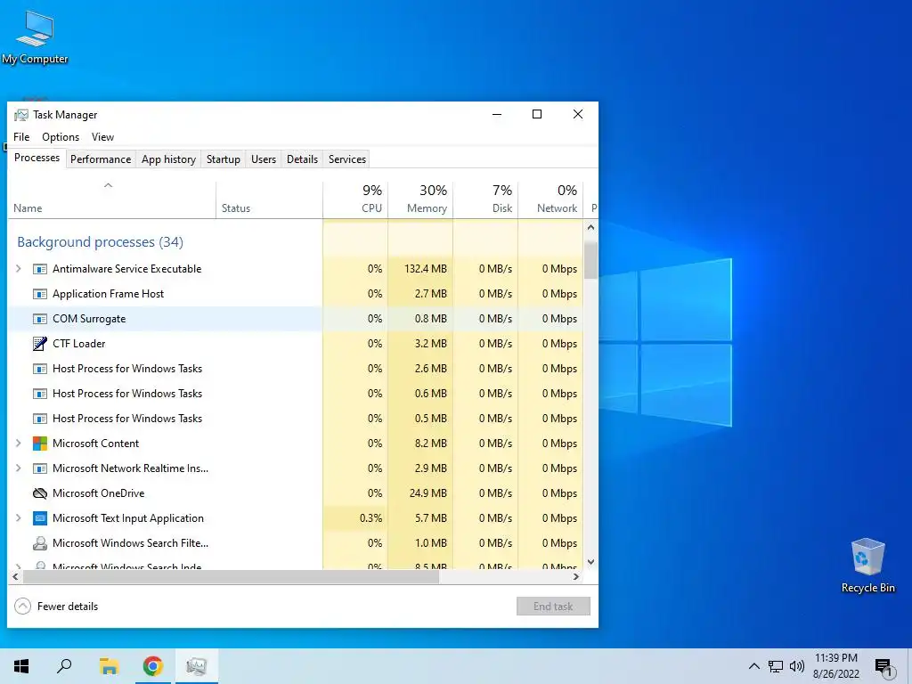Viewport: 912px width, 684px height.
Task: Open Google Chrome from the taskbar
Action: pos(152,666)
